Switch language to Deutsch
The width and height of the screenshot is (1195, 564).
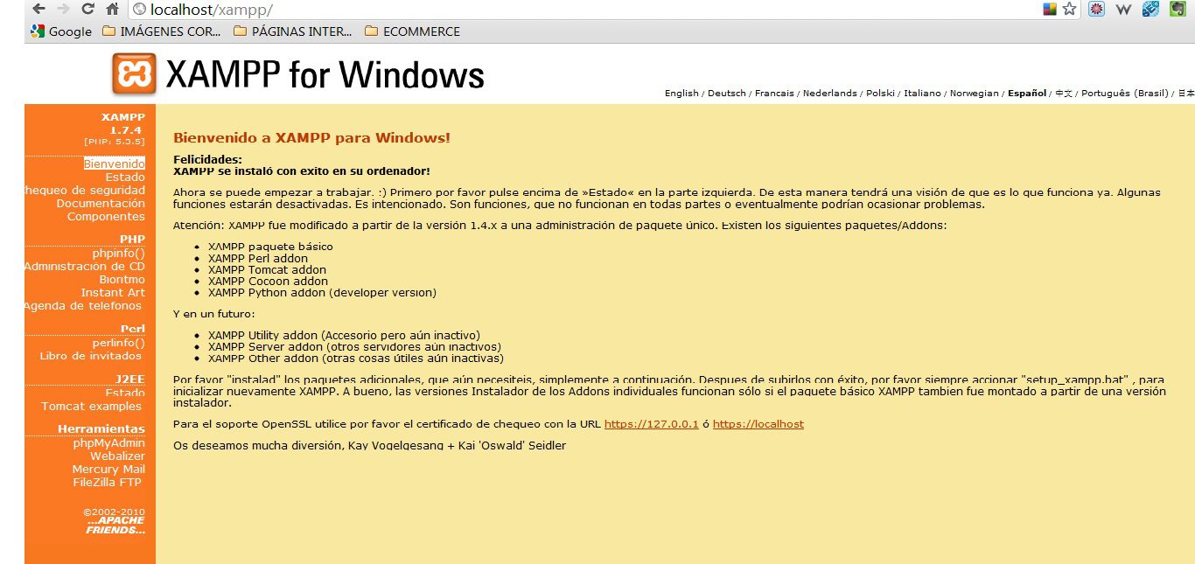click(x=727, y=93)
